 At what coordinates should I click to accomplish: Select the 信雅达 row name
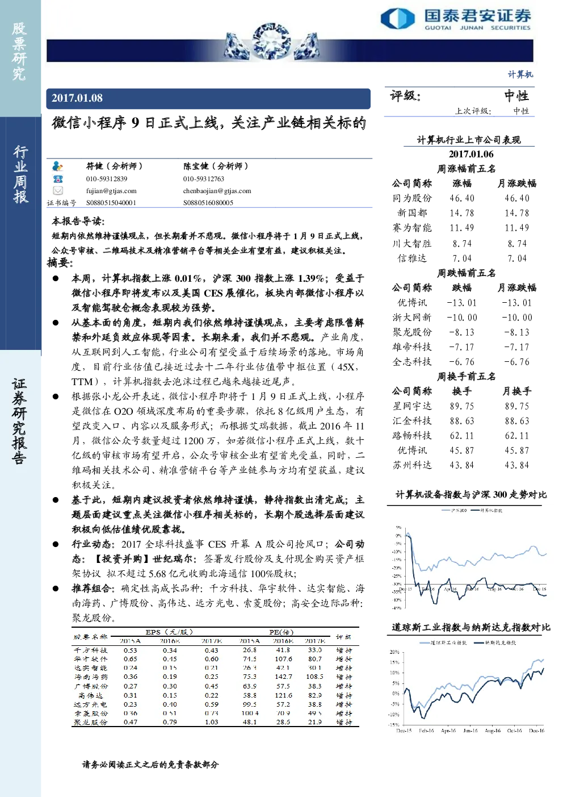pos(412,258)
